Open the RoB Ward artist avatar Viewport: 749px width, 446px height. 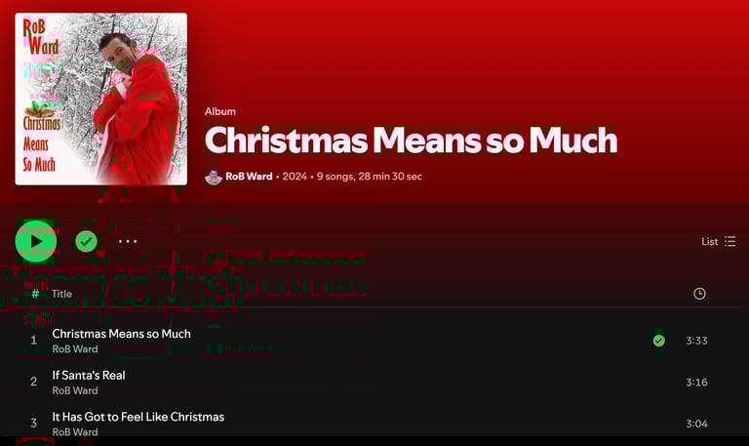click(x=213, y=177)
